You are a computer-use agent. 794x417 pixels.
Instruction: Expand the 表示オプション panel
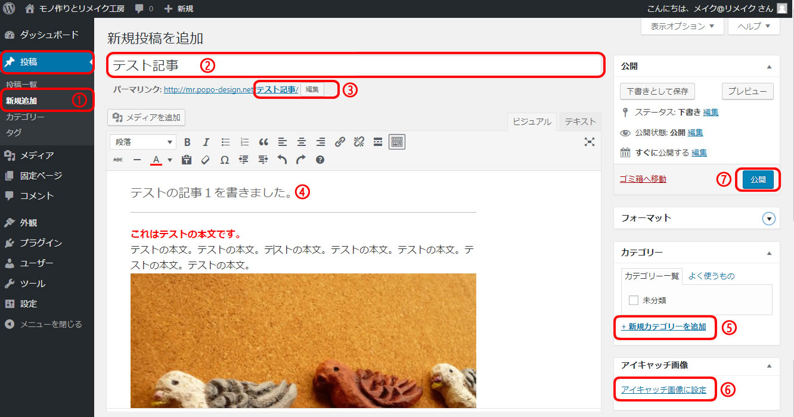tap(682, 26)
